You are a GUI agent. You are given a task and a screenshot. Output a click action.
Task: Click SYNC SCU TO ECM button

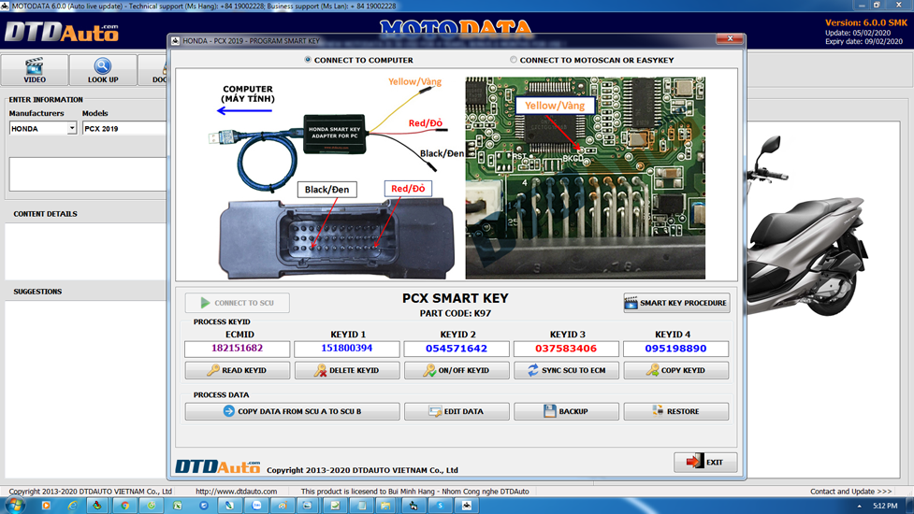pyautogui.click(x=566, y=370)
